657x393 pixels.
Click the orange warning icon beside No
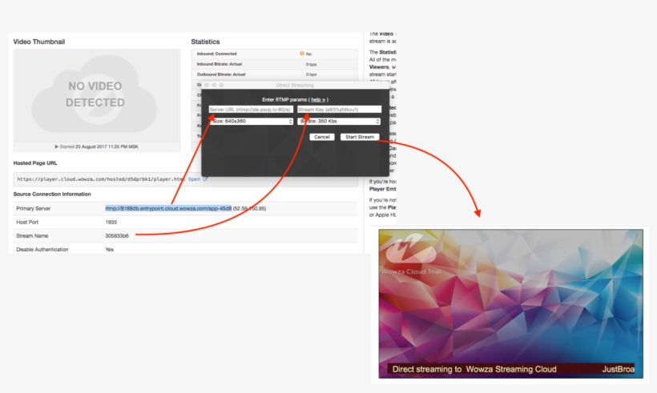[x=302, y=54]
